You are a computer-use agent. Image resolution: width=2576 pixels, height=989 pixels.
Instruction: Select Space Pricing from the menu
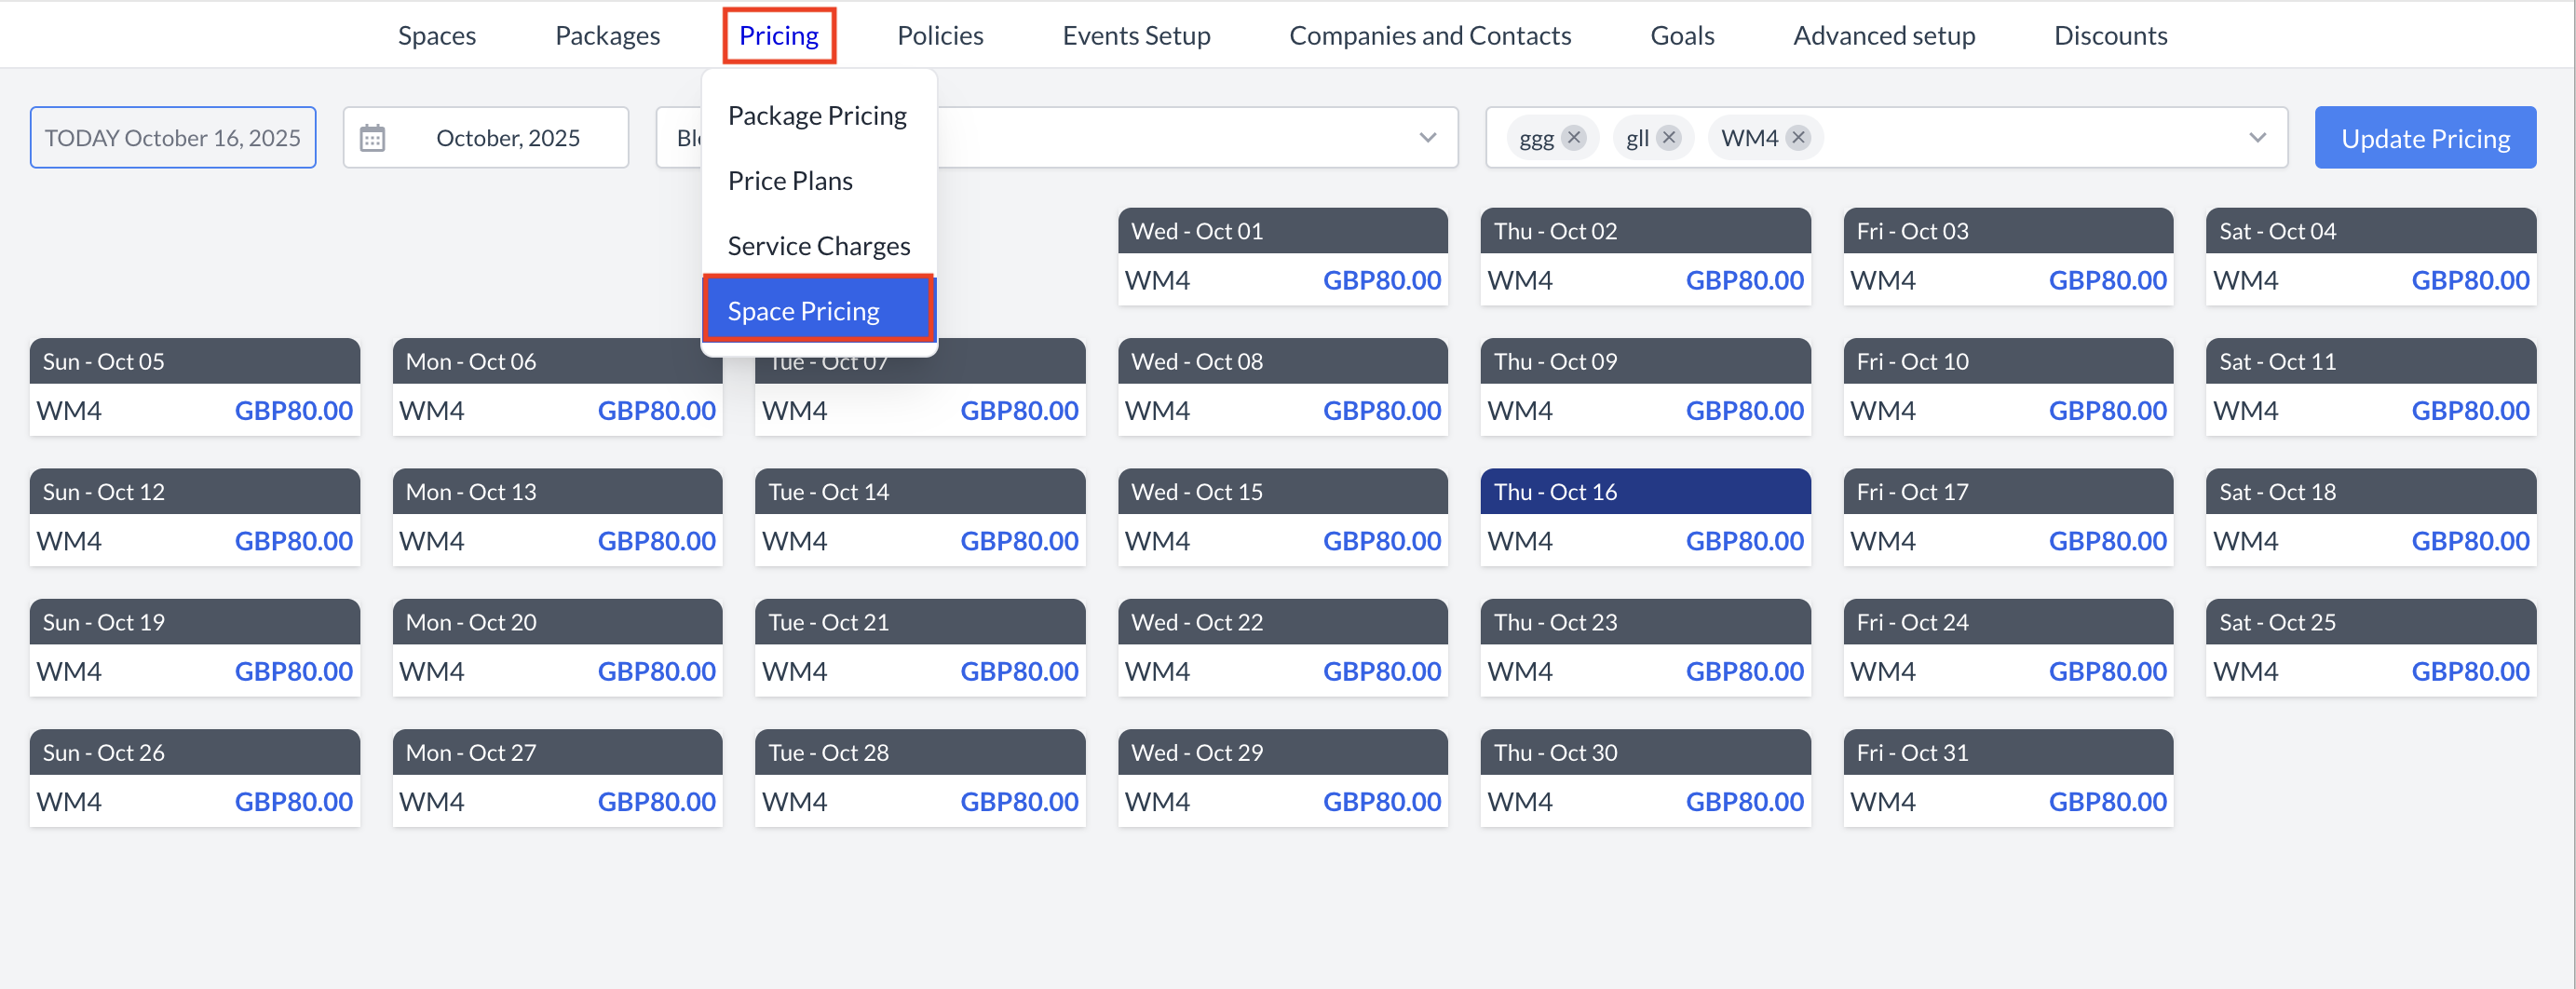coord(805,310)
